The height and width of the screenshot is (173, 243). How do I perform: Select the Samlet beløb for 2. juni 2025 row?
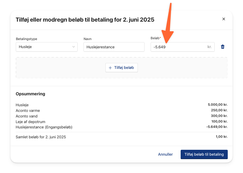[122, 137]
